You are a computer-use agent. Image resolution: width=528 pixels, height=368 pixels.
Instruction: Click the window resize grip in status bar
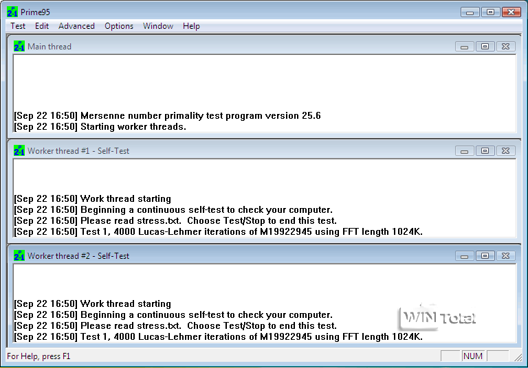coord(518,357)
